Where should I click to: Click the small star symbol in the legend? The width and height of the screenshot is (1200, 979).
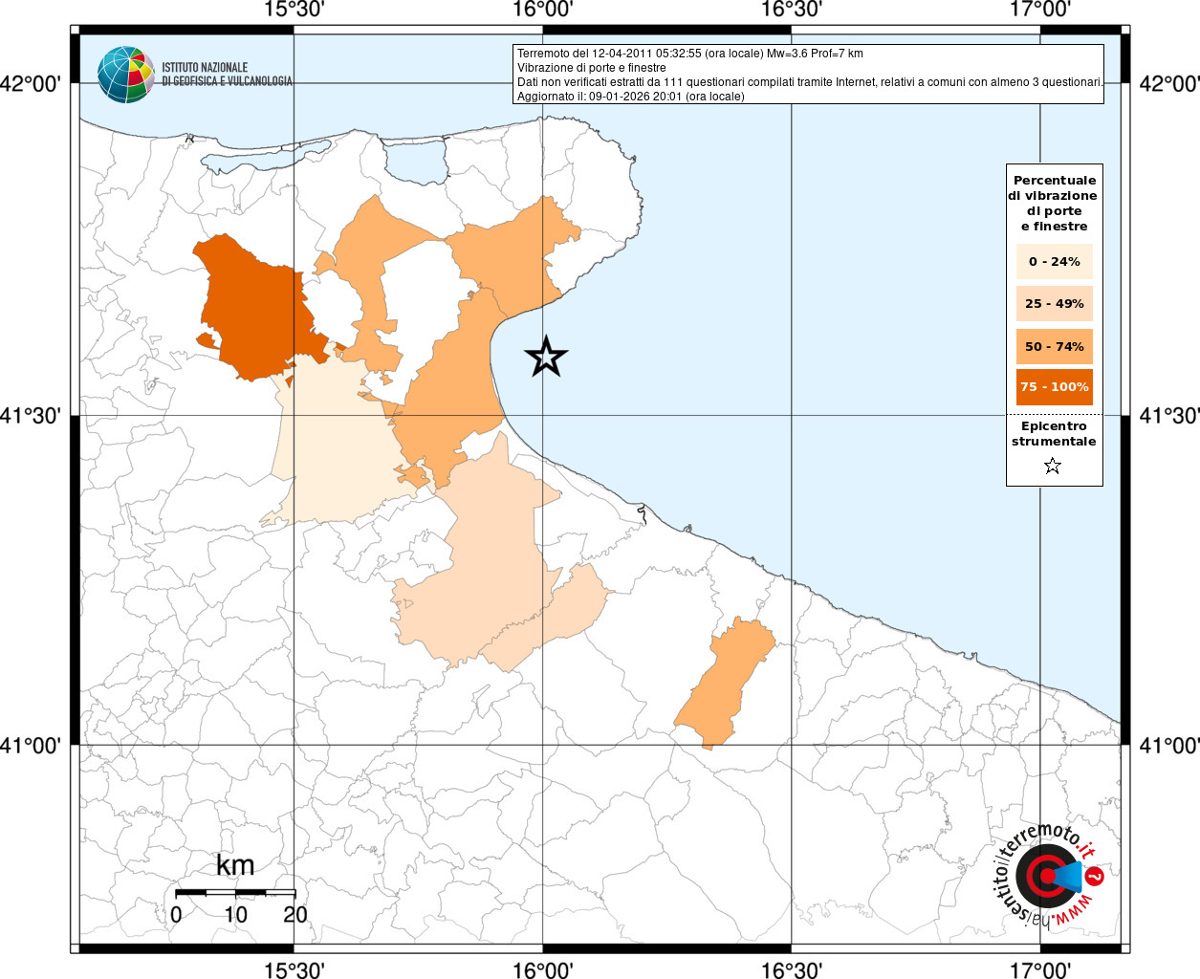pos(1053,467)
